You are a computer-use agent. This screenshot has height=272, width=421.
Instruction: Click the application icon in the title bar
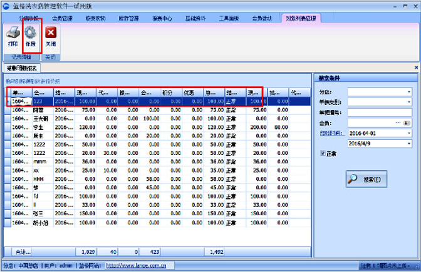point(6,6)
